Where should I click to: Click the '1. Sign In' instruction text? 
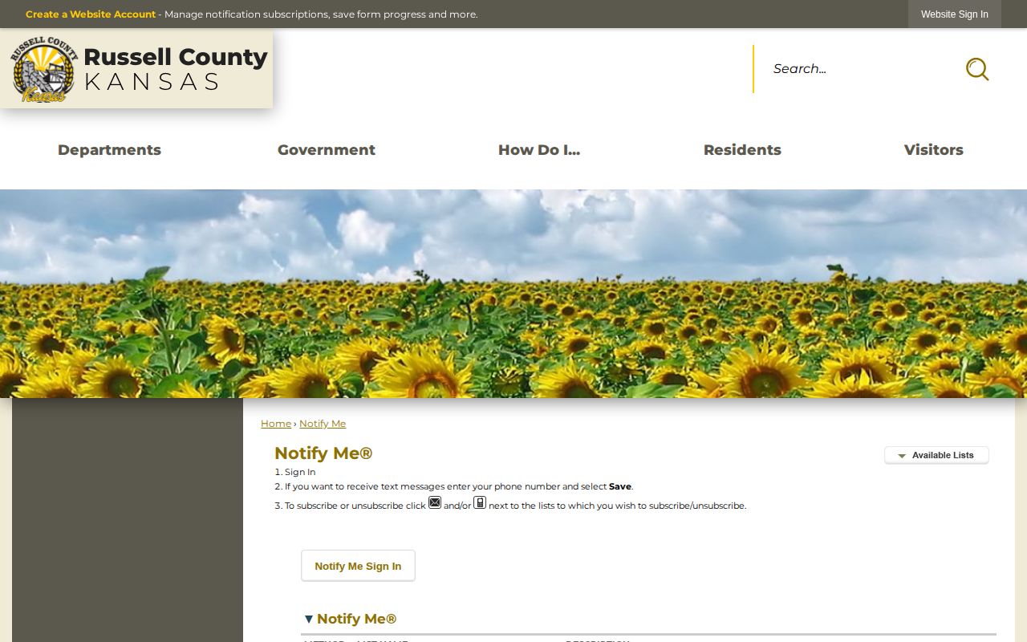295,472
